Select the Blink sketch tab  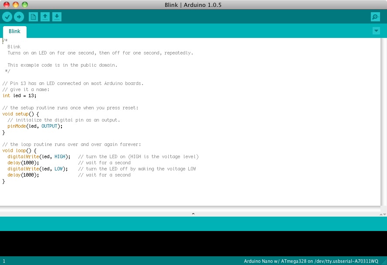click(14, 31)
